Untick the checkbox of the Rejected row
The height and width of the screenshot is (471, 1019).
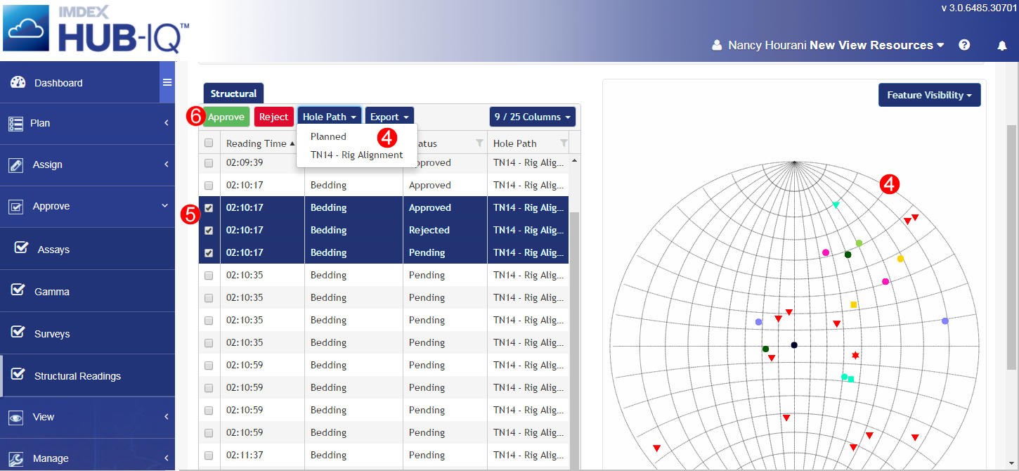(x=209, y=231)
